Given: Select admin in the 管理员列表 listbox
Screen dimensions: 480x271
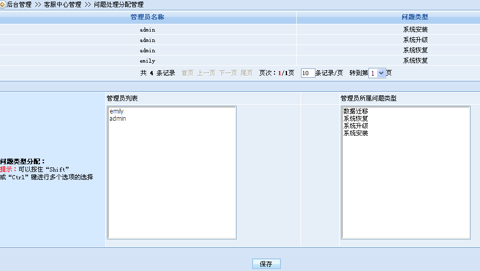Looking at the screenshot, I should [x=118, y=119].
